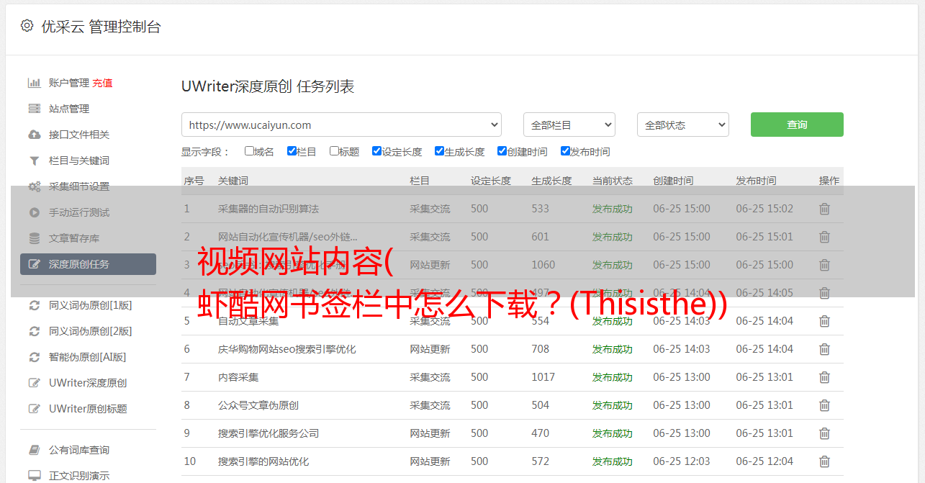Screen dimensions: 925x483
Task: Click the gear icon beside 优采云 管理控制台
Action: pyautogui.click(x=27, y=26)
